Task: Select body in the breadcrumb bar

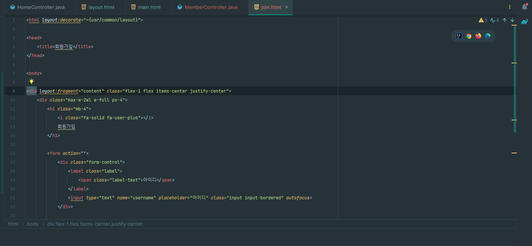Action: coord(33,224)
